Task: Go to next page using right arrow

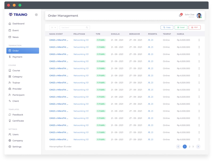Action: [198, 147]
